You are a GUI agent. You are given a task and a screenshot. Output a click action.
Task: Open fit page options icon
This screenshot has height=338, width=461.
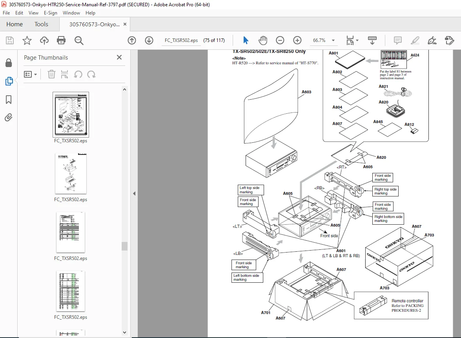[352, 40]
